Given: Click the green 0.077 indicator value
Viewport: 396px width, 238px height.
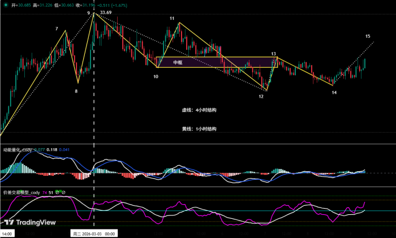Looking at the screenshot, I should click(40, 150).
